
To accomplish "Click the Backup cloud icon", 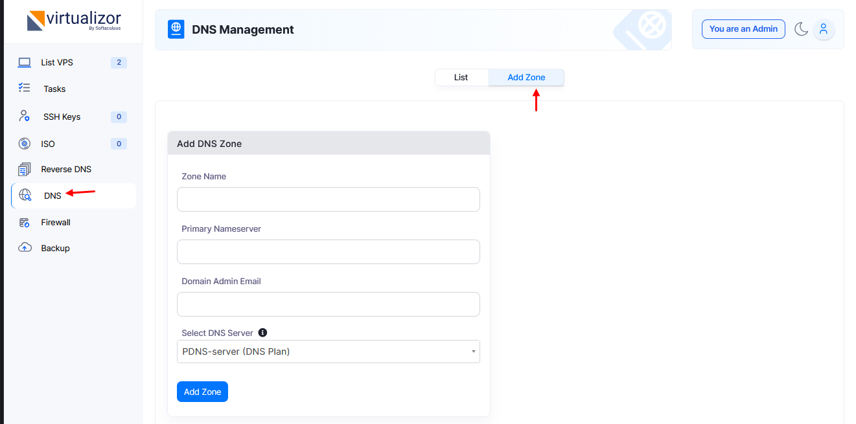I will (x=25, y=248).
